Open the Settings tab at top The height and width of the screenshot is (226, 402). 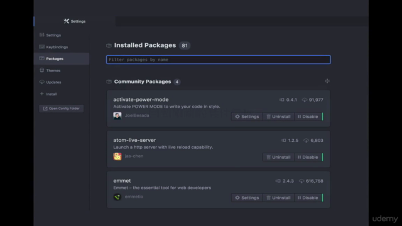click(74, 21)
